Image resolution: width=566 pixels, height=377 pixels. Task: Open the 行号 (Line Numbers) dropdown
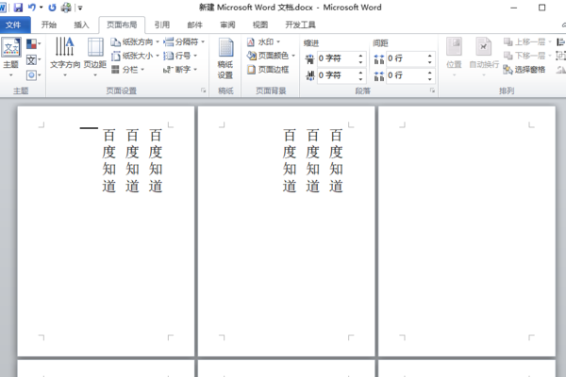180,56
